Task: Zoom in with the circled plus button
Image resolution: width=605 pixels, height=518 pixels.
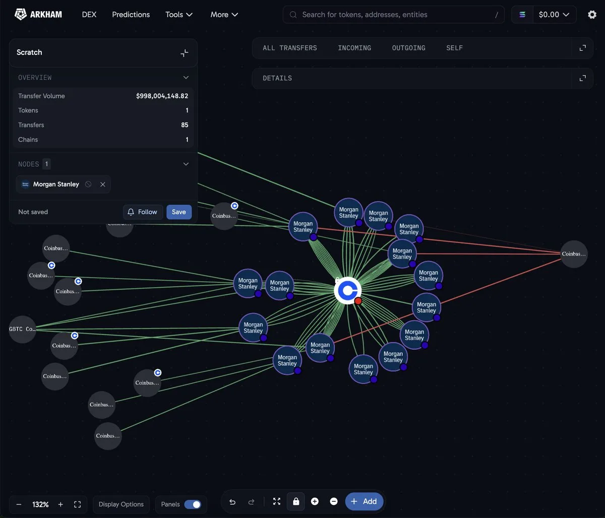Action: pyautogui.click(x=315, y=501)
